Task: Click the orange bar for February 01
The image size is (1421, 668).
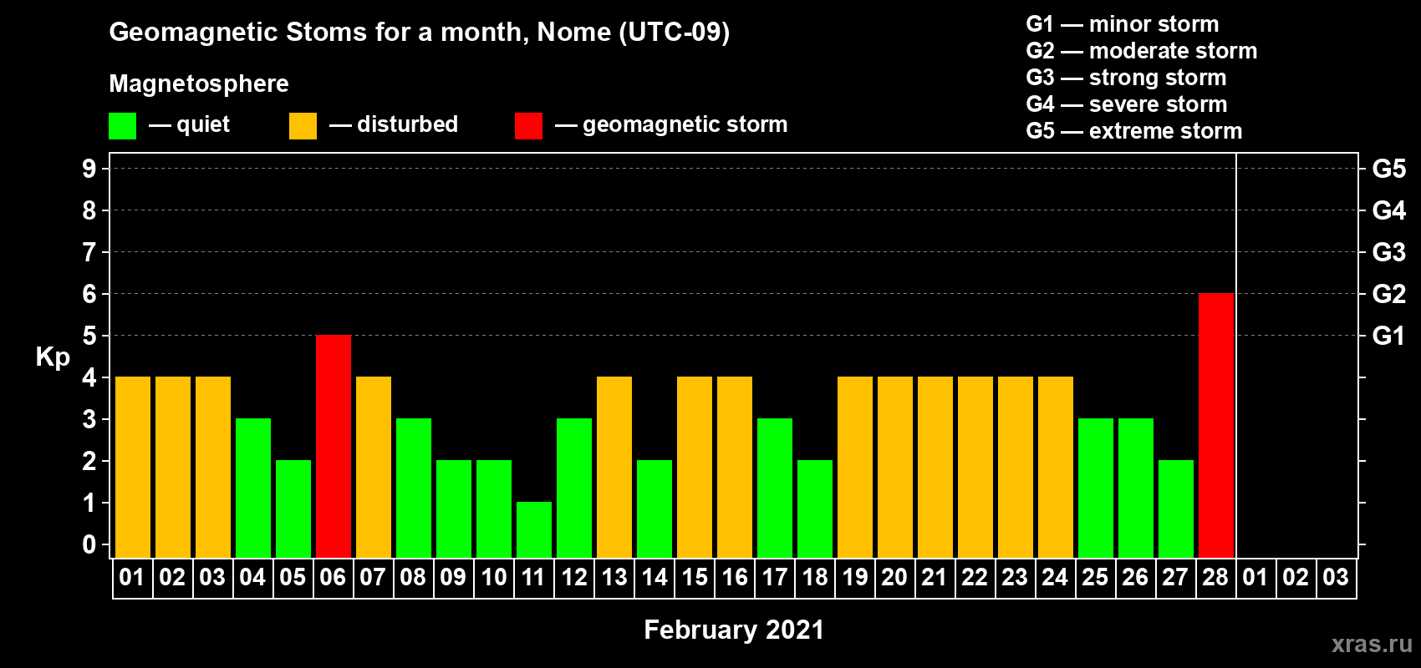Action: point(133,468)
